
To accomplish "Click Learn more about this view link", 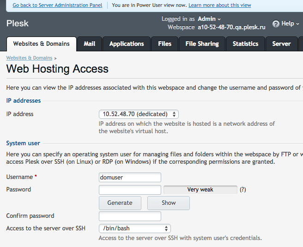I will (x=220, y=5).
